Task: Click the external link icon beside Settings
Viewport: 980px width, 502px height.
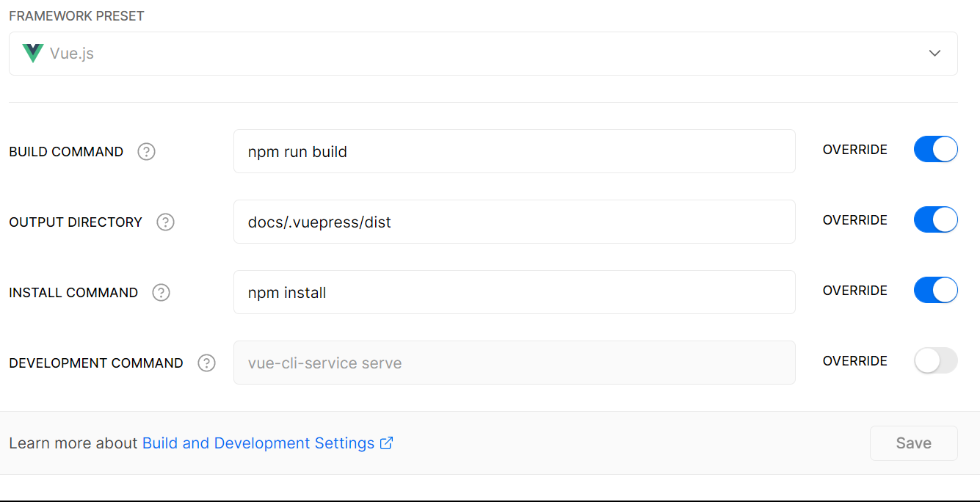Action: [387, 443]
